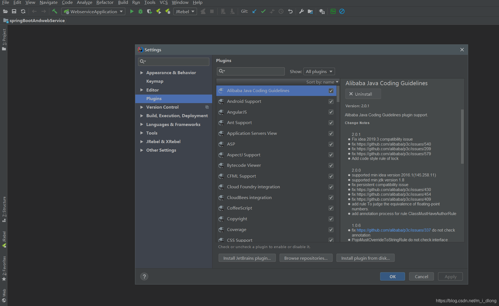
Task: Expand Appearance & Behavior settings node
Action: [x=142, y=73]
